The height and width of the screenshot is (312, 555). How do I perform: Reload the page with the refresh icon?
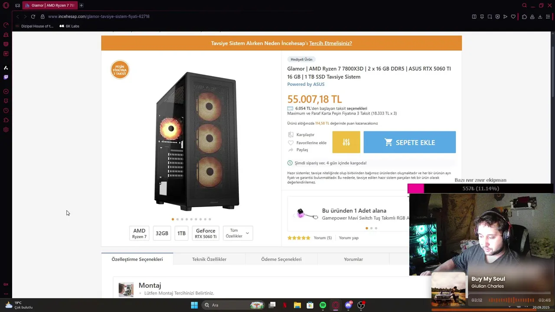coord(33,16)
